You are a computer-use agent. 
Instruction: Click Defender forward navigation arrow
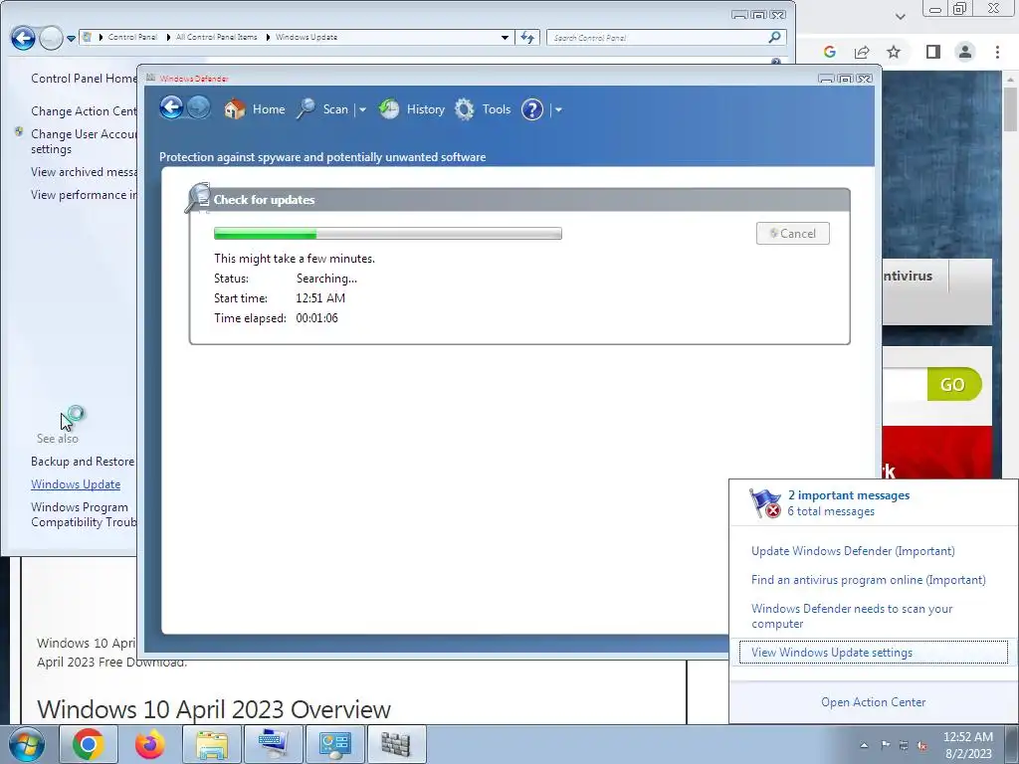199,107
